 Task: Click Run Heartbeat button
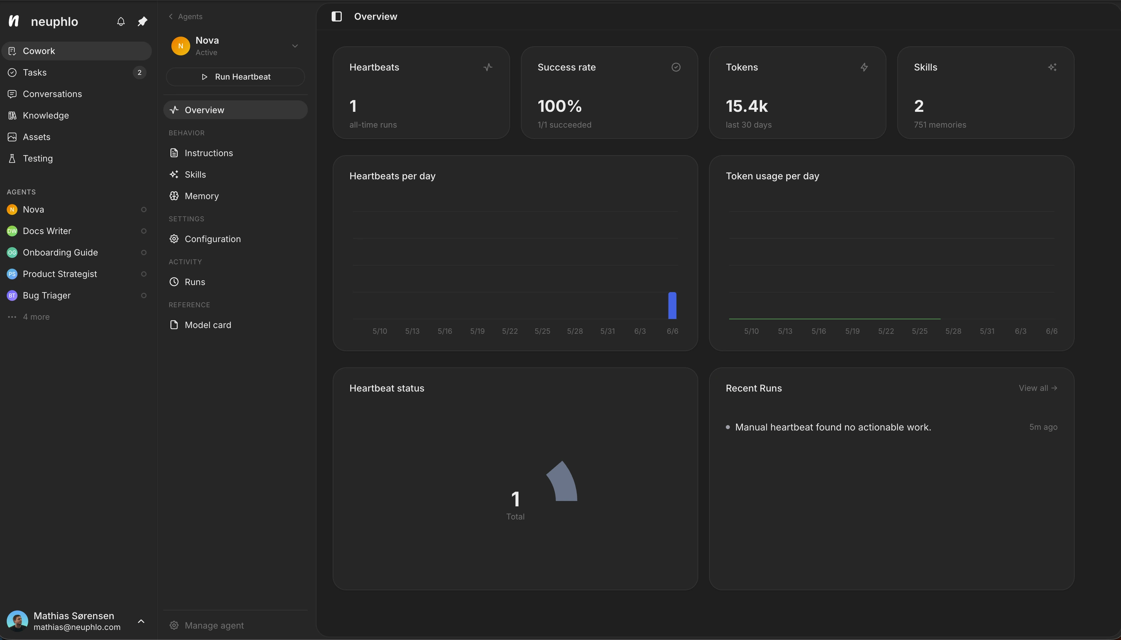pyautogui.click(x=235, y=77)
